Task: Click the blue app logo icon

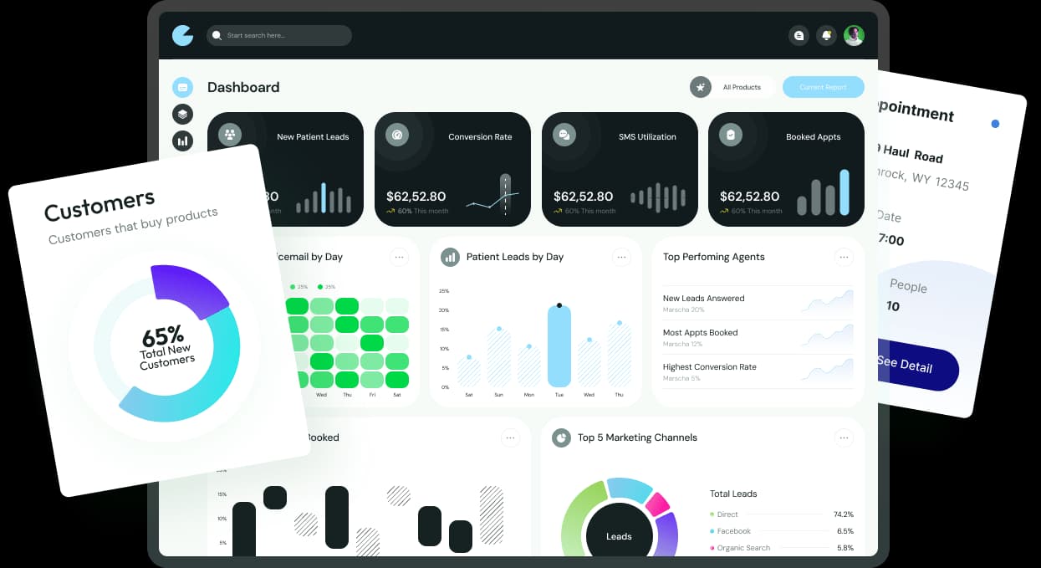Action: tap(182, 35)
